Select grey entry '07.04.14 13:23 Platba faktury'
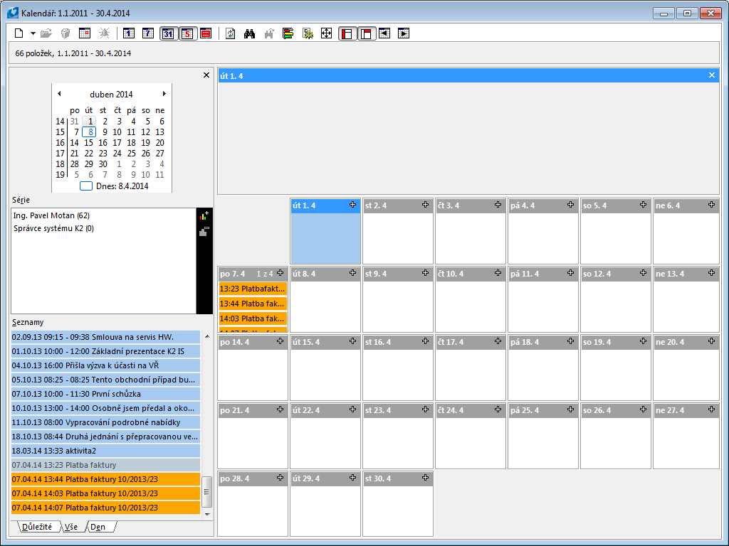Viewport: 729px width, 546px height. pyautogui.click(x=106, y=465)
